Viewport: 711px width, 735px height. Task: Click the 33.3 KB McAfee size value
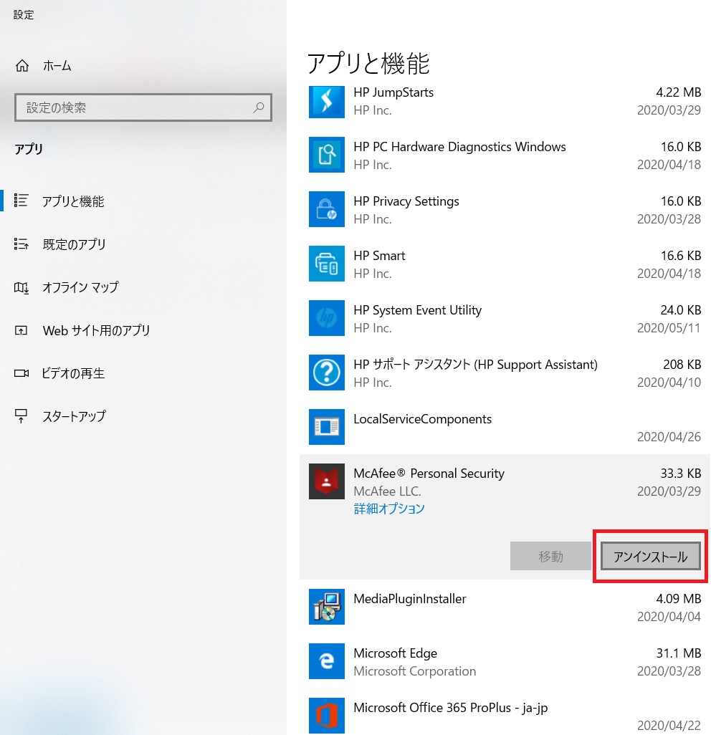tap(680, 474)
